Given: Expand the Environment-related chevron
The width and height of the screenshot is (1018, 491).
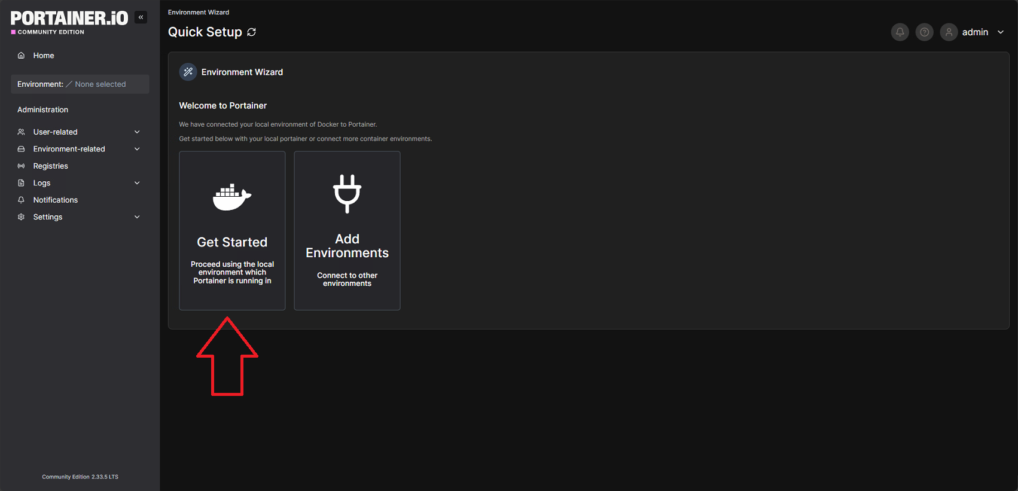Looking at the screenshot, I should tap(137, 149).
